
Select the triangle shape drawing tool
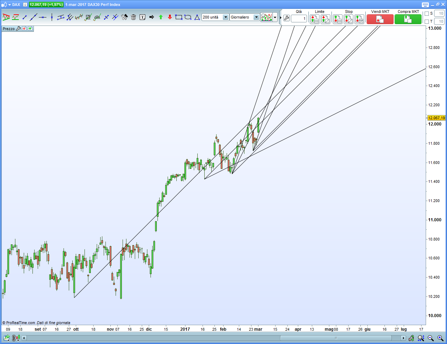(x=197, y=17)
